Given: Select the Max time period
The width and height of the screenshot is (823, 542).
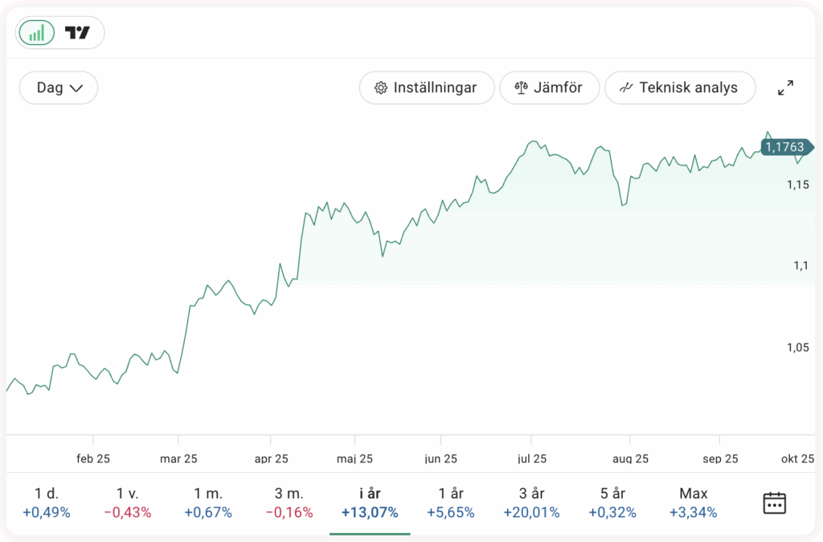Looking at the screenshot, I should coord(693,503).
